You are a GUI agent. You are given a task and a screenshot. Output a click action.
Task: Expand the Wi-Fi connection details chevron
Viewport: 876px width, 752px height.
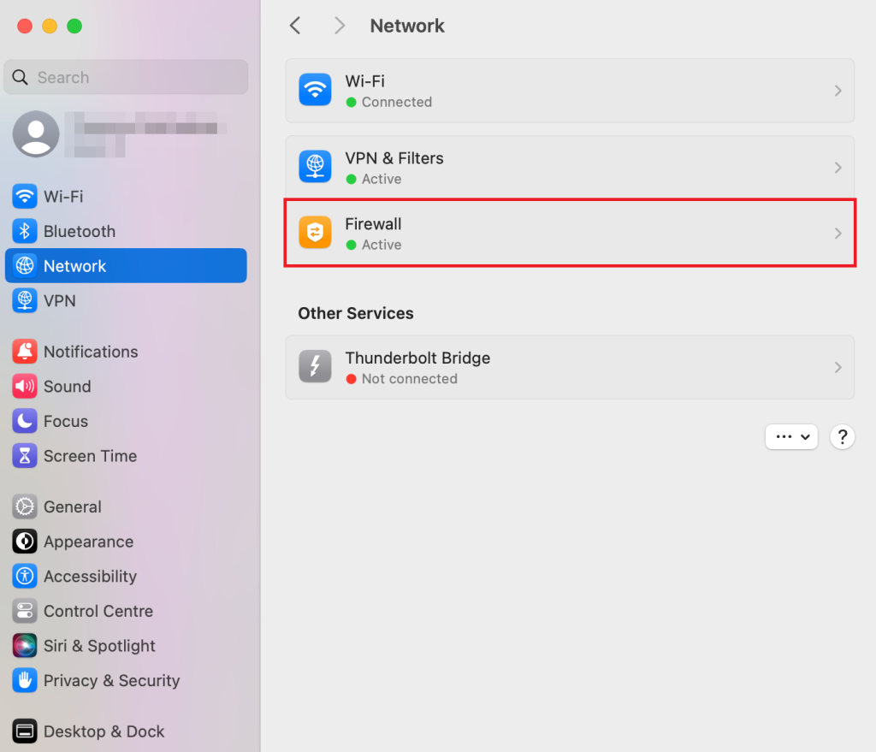pyautogui.click(x=838, y=90)
